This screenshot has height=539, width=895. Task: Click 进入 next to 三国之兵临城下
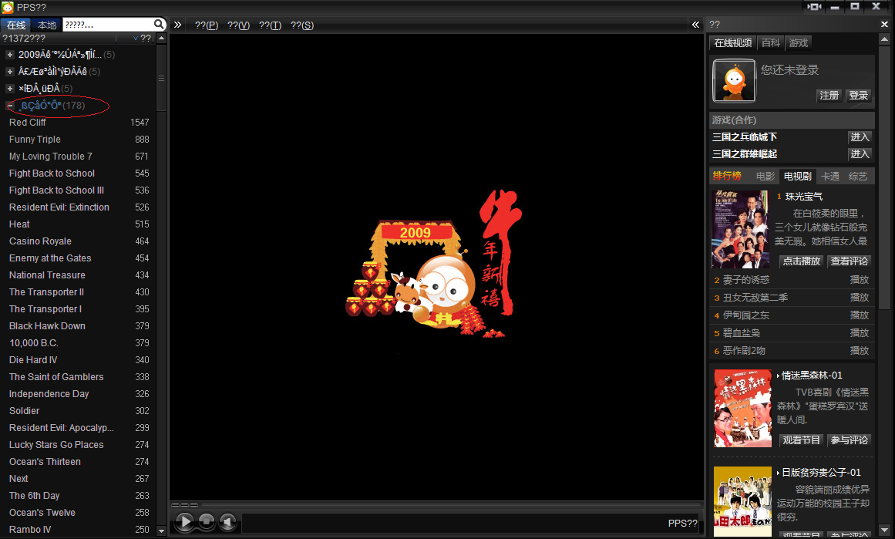[860, 137]
